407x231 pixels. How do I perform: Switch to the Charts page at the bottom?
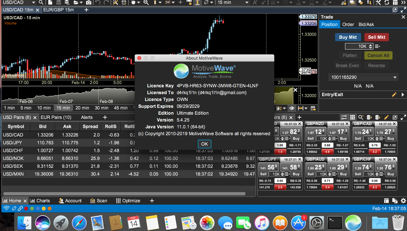40,201
